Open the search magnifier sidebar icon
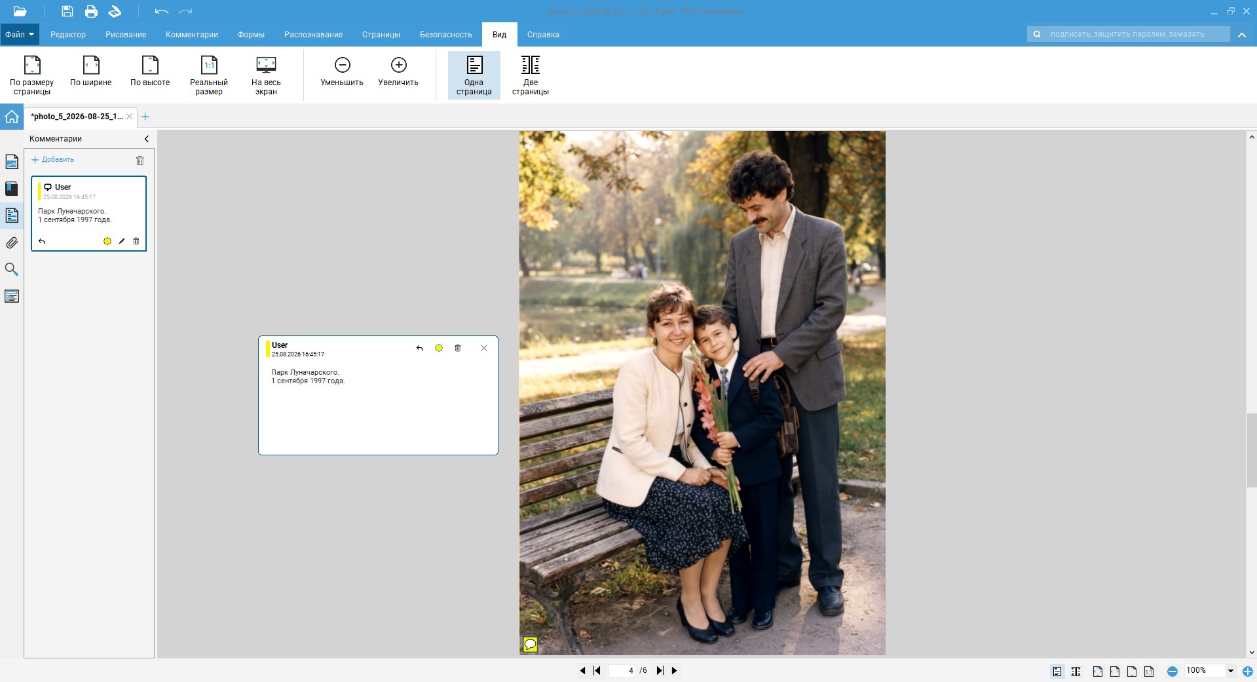This screenshot has height=682, width=1257. click(x=12, y=270)
